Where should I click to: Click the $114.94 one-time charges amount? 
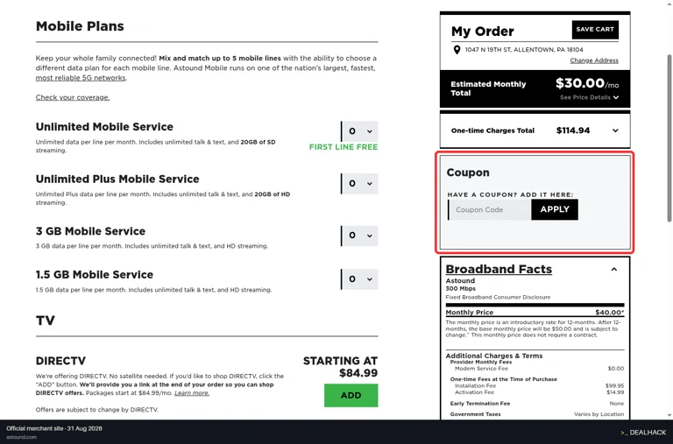(x=573, y=130)
